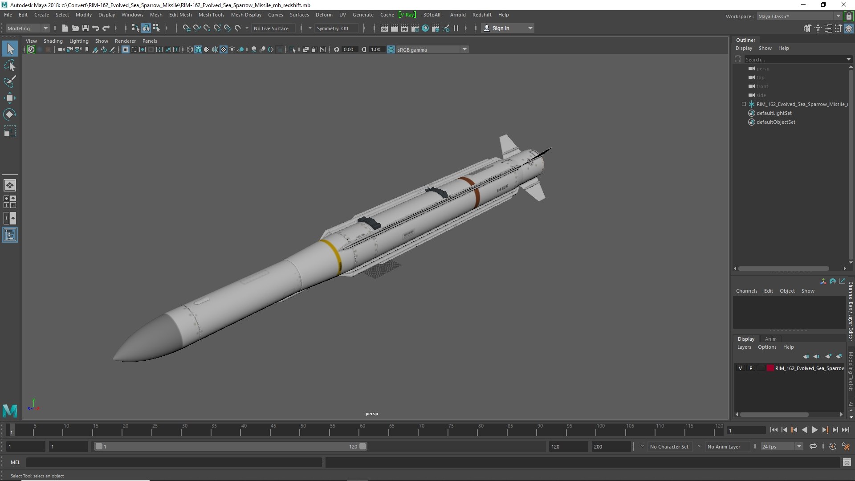Switch to single perspective pane layout
Screen dimensions: 855x481
pyautogui.click(x=10, y=185)
